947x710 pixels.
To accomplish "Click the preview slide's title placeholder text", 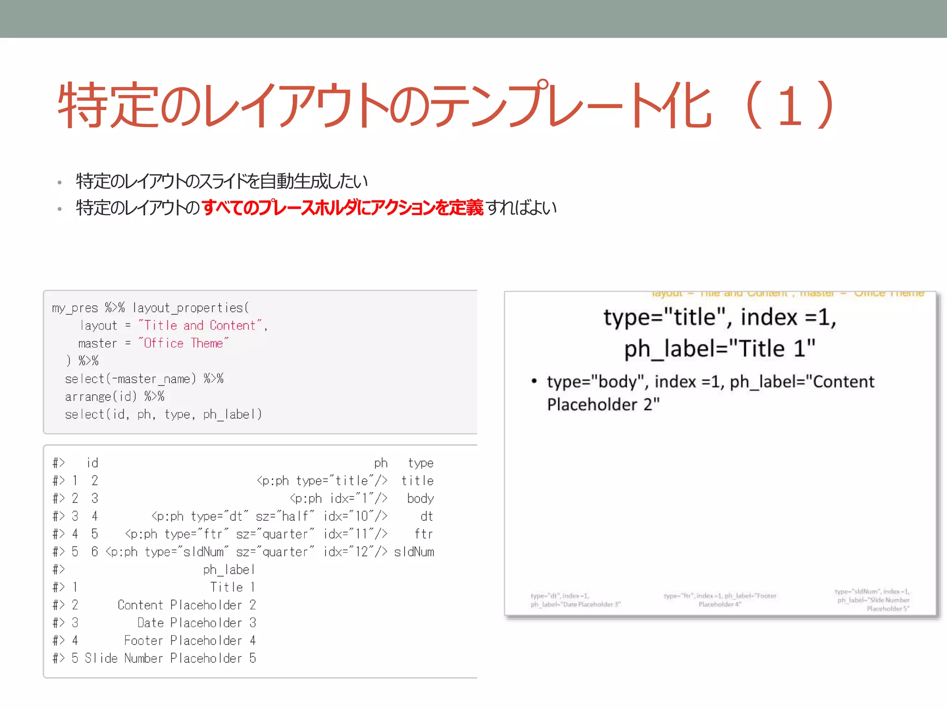I will click(x=719, y=333).
